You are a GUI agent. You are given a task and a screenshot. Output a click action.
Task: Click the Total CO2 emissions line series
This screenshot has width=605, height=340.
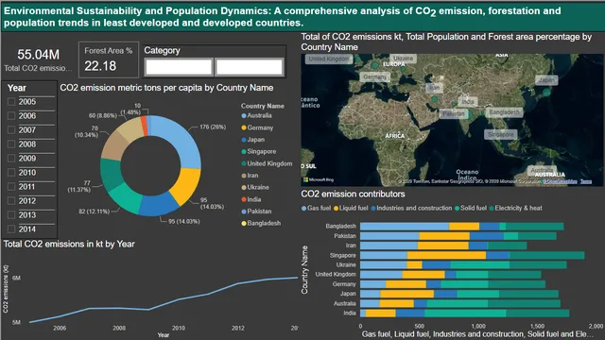tap(164, 301)
